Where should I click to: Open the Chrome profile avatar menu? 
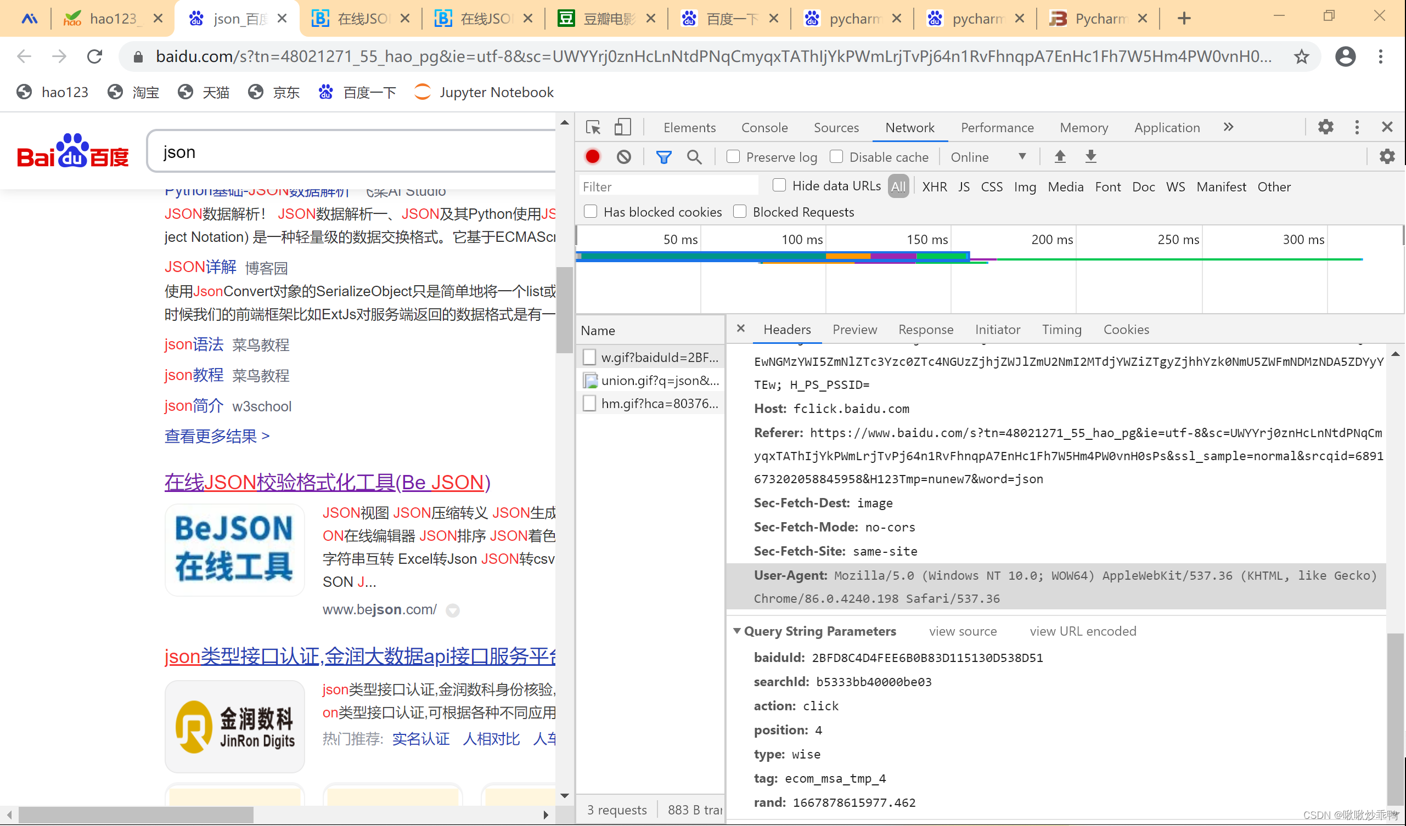pyautogui.click(x=1345, y=56)
